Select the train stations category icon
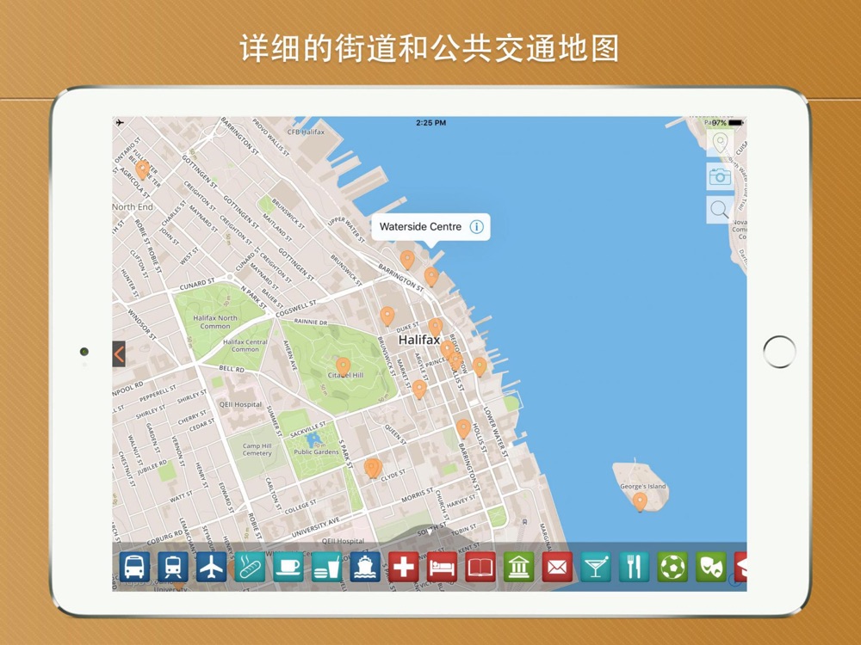 (x=173, y=567)
